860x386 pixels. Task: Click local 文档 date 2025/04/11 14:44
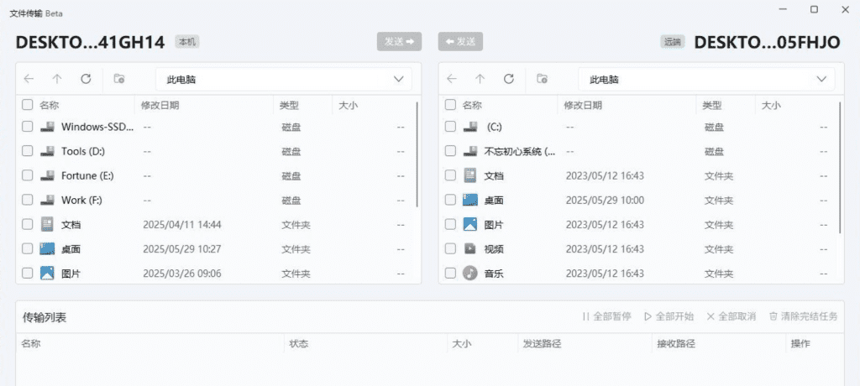click(182, 225)
